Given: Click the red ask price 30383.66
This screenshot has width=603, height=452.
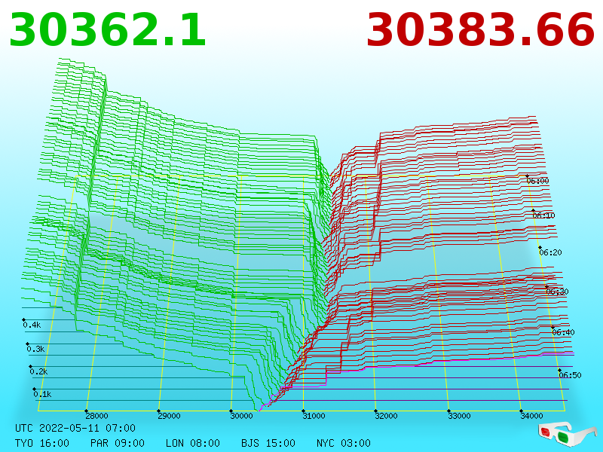Looking at the screenshot, I should point(481,30).
